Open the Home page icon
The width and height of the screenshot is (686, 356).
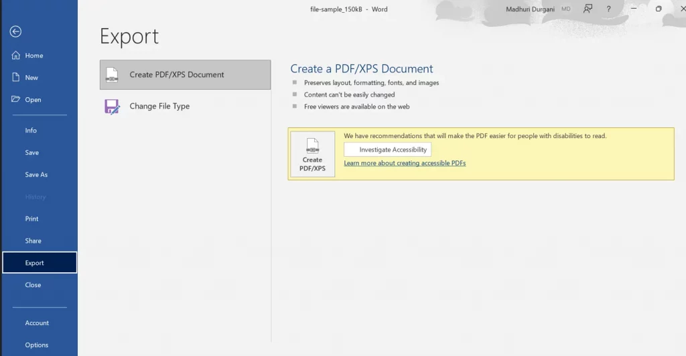pyautogui.click(x=16, y=55)
